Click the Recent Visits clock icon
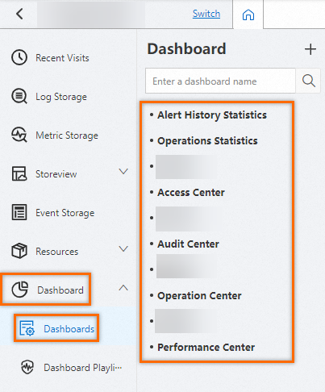Viewport: 325px width, 392px height. tap(19, 57)
